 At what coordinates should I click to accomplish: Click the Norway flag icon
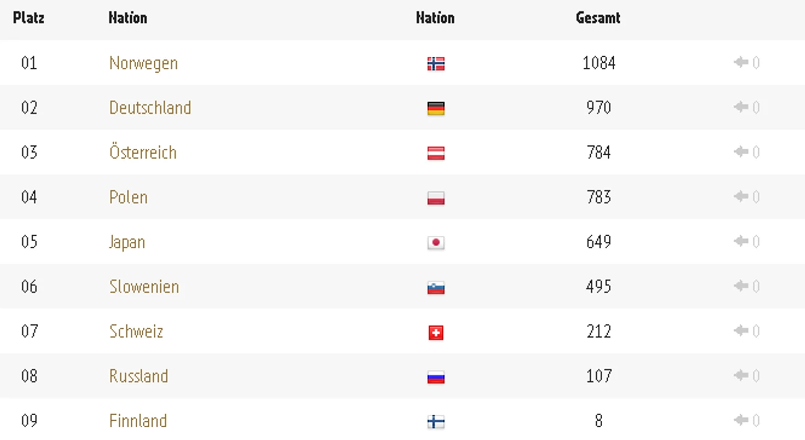(436, 64)
